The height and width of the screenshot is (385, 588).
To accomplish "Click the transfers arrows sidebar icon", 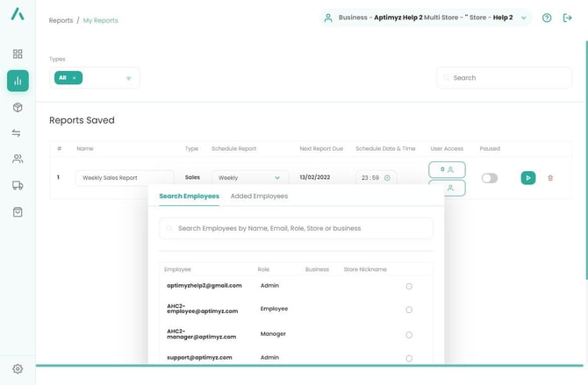I will (x=18, y=133).
